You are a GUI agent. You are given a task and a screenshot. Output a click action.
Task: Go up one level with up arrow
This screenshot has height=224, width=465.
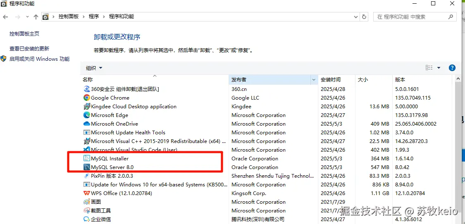pyautogui.click(x=36, y=17)
